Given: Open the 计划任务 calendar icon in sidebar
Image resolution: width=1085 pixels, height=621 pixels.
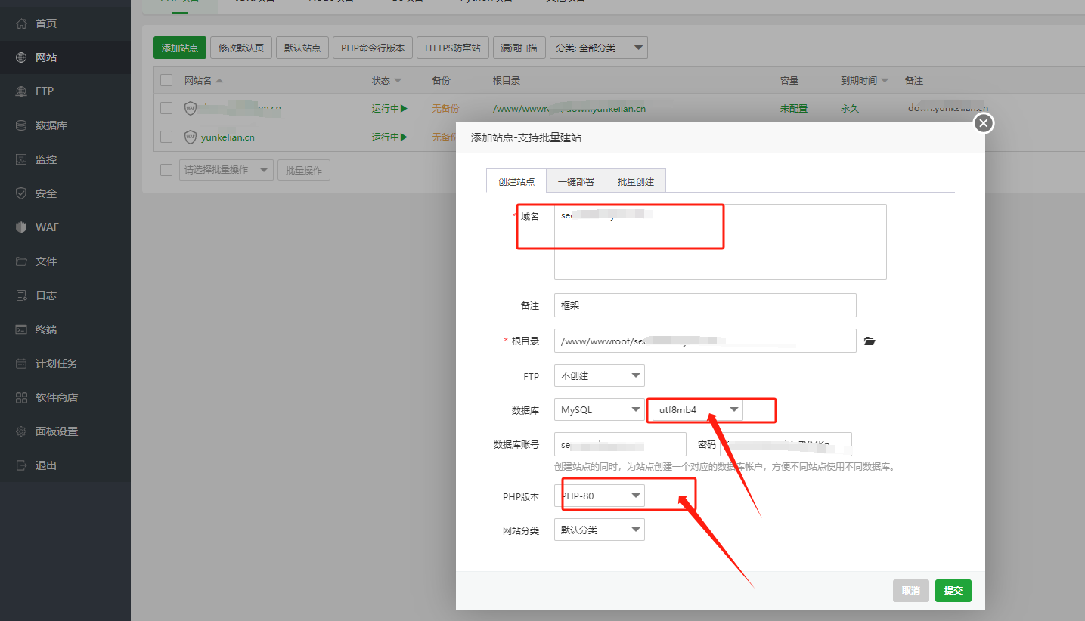Looking at the screenshot, I should click(21, 363).
